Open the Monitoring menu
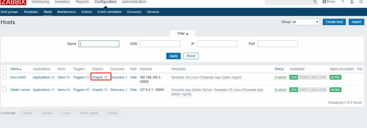 click(x=41, y=2)
